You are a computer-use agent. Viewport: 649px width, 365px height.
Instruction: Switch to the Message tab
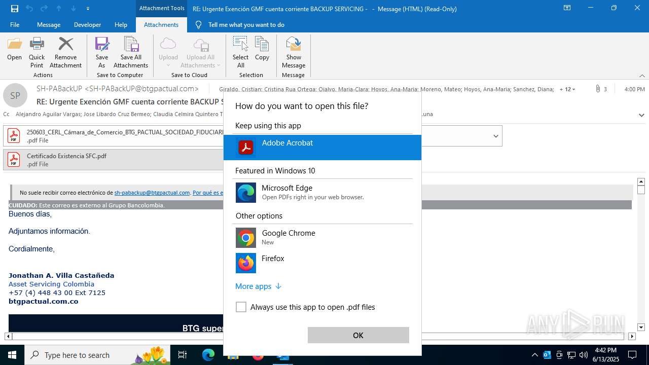[49, 24]
